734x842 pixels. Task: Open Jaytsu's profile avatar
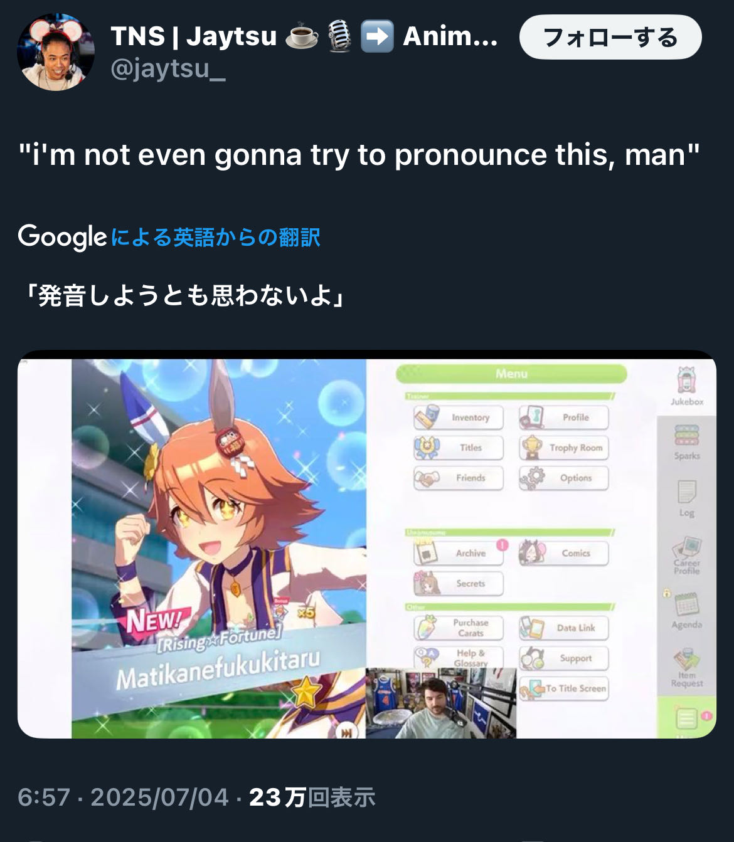(56, 52)
